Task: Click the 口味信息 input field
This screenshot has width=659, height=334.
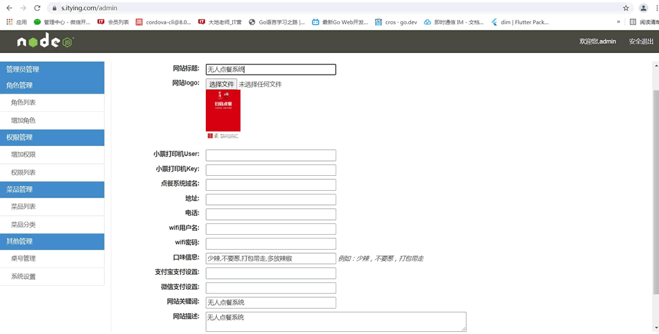Action: [270, 259]
